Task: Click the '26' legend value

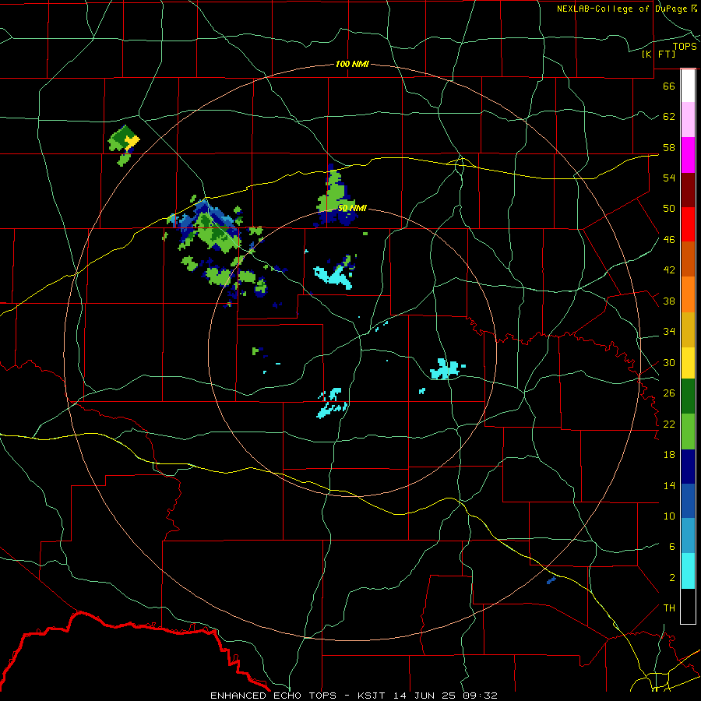Action: 669,393
